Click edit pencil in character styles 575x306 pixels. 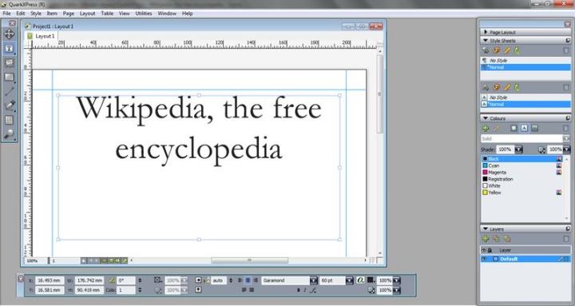click(x=507, y=87)
